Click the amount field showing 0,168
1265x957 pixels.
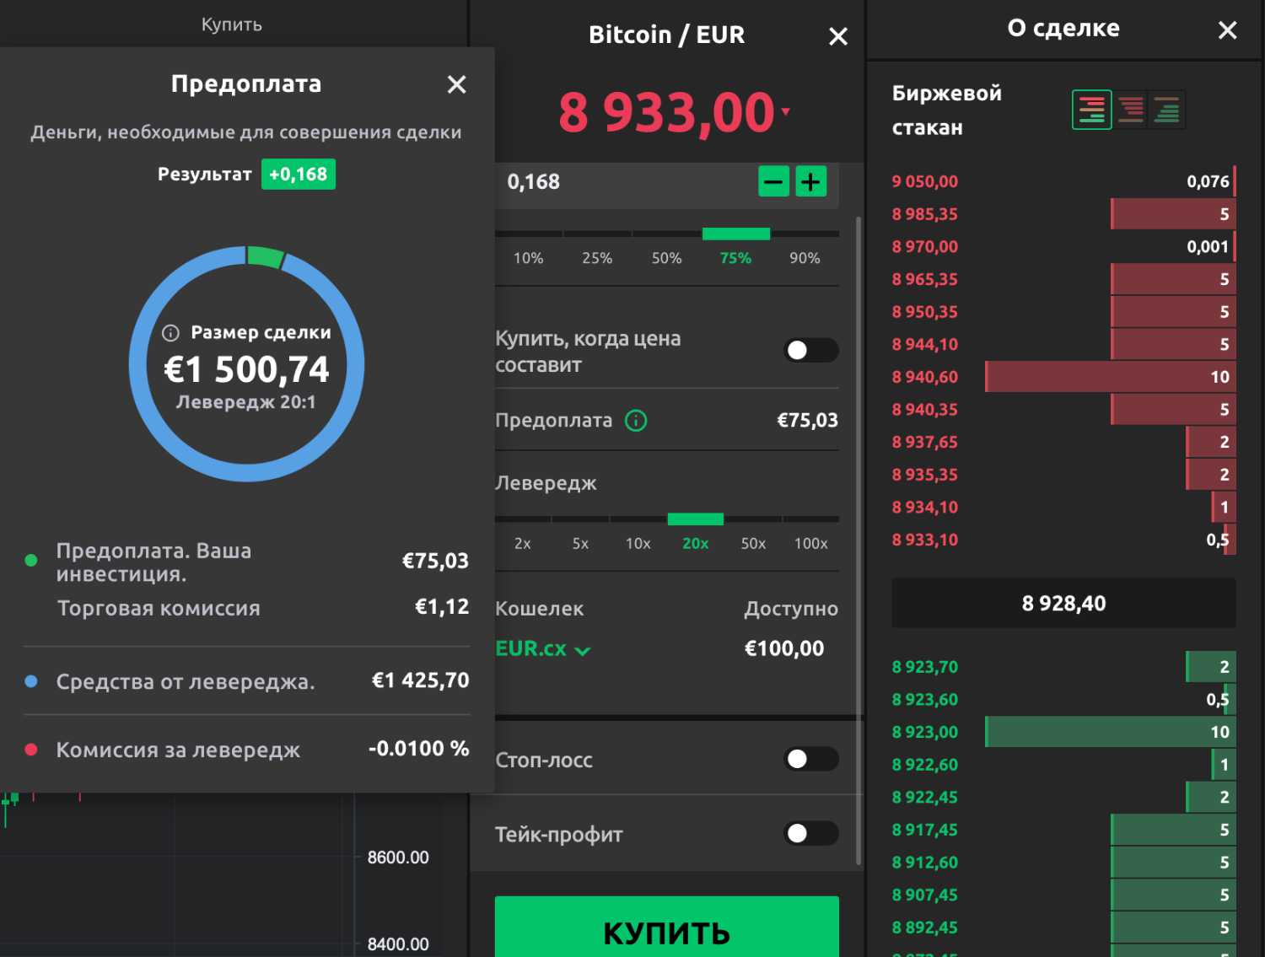[x=624, y=182]
